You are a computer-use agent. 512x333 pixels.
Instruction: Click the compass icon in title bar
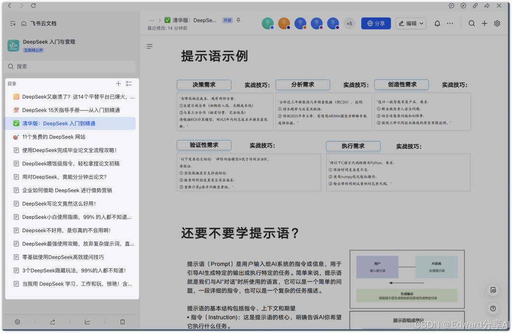[463, 6]
